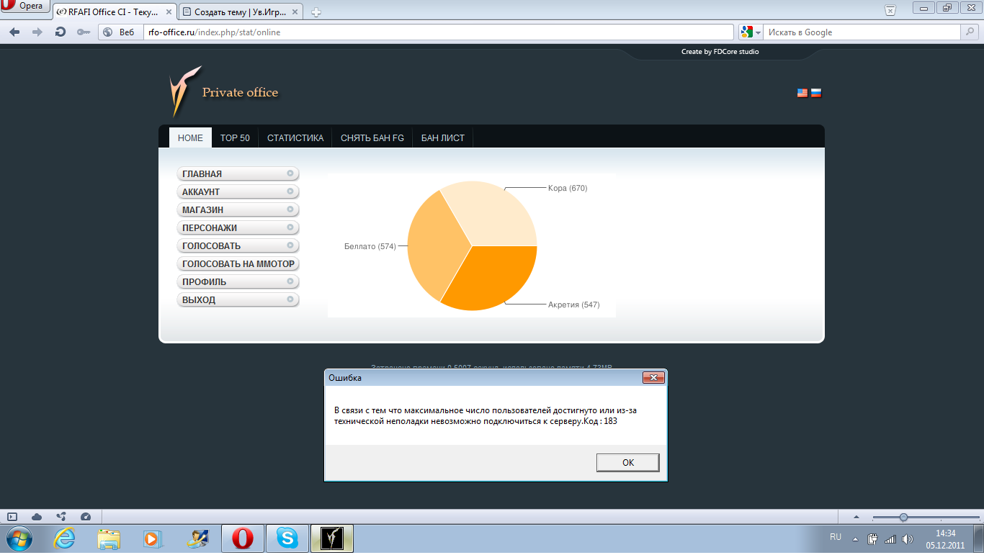Click the ГОЛОСОВАТЬ sidebar button

pyautogui.click(x=238, y=246)
